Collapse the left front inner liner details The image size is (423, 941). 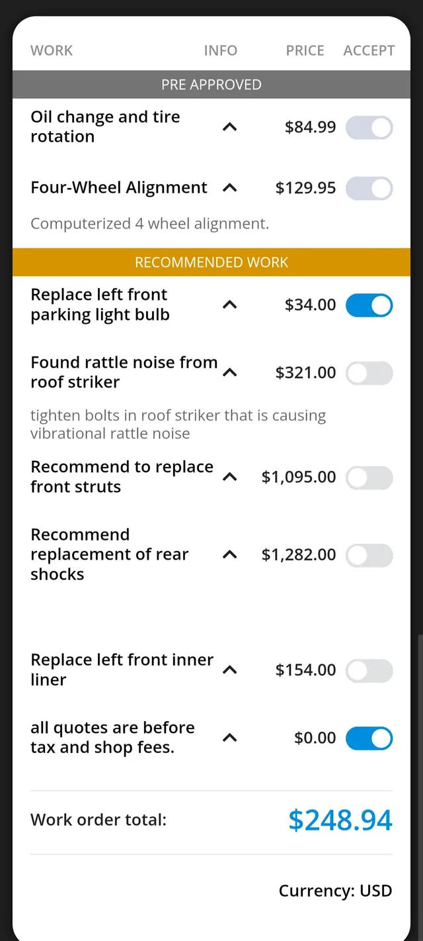[x=229, y=670]
